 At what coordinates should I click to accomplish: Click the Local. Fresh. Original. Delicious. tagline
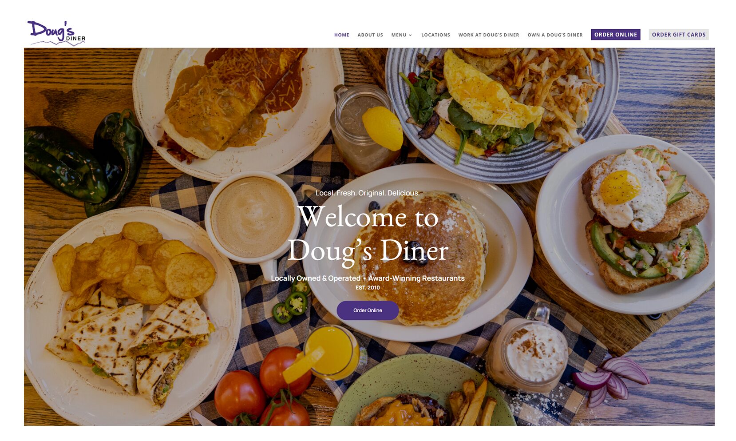368,193
